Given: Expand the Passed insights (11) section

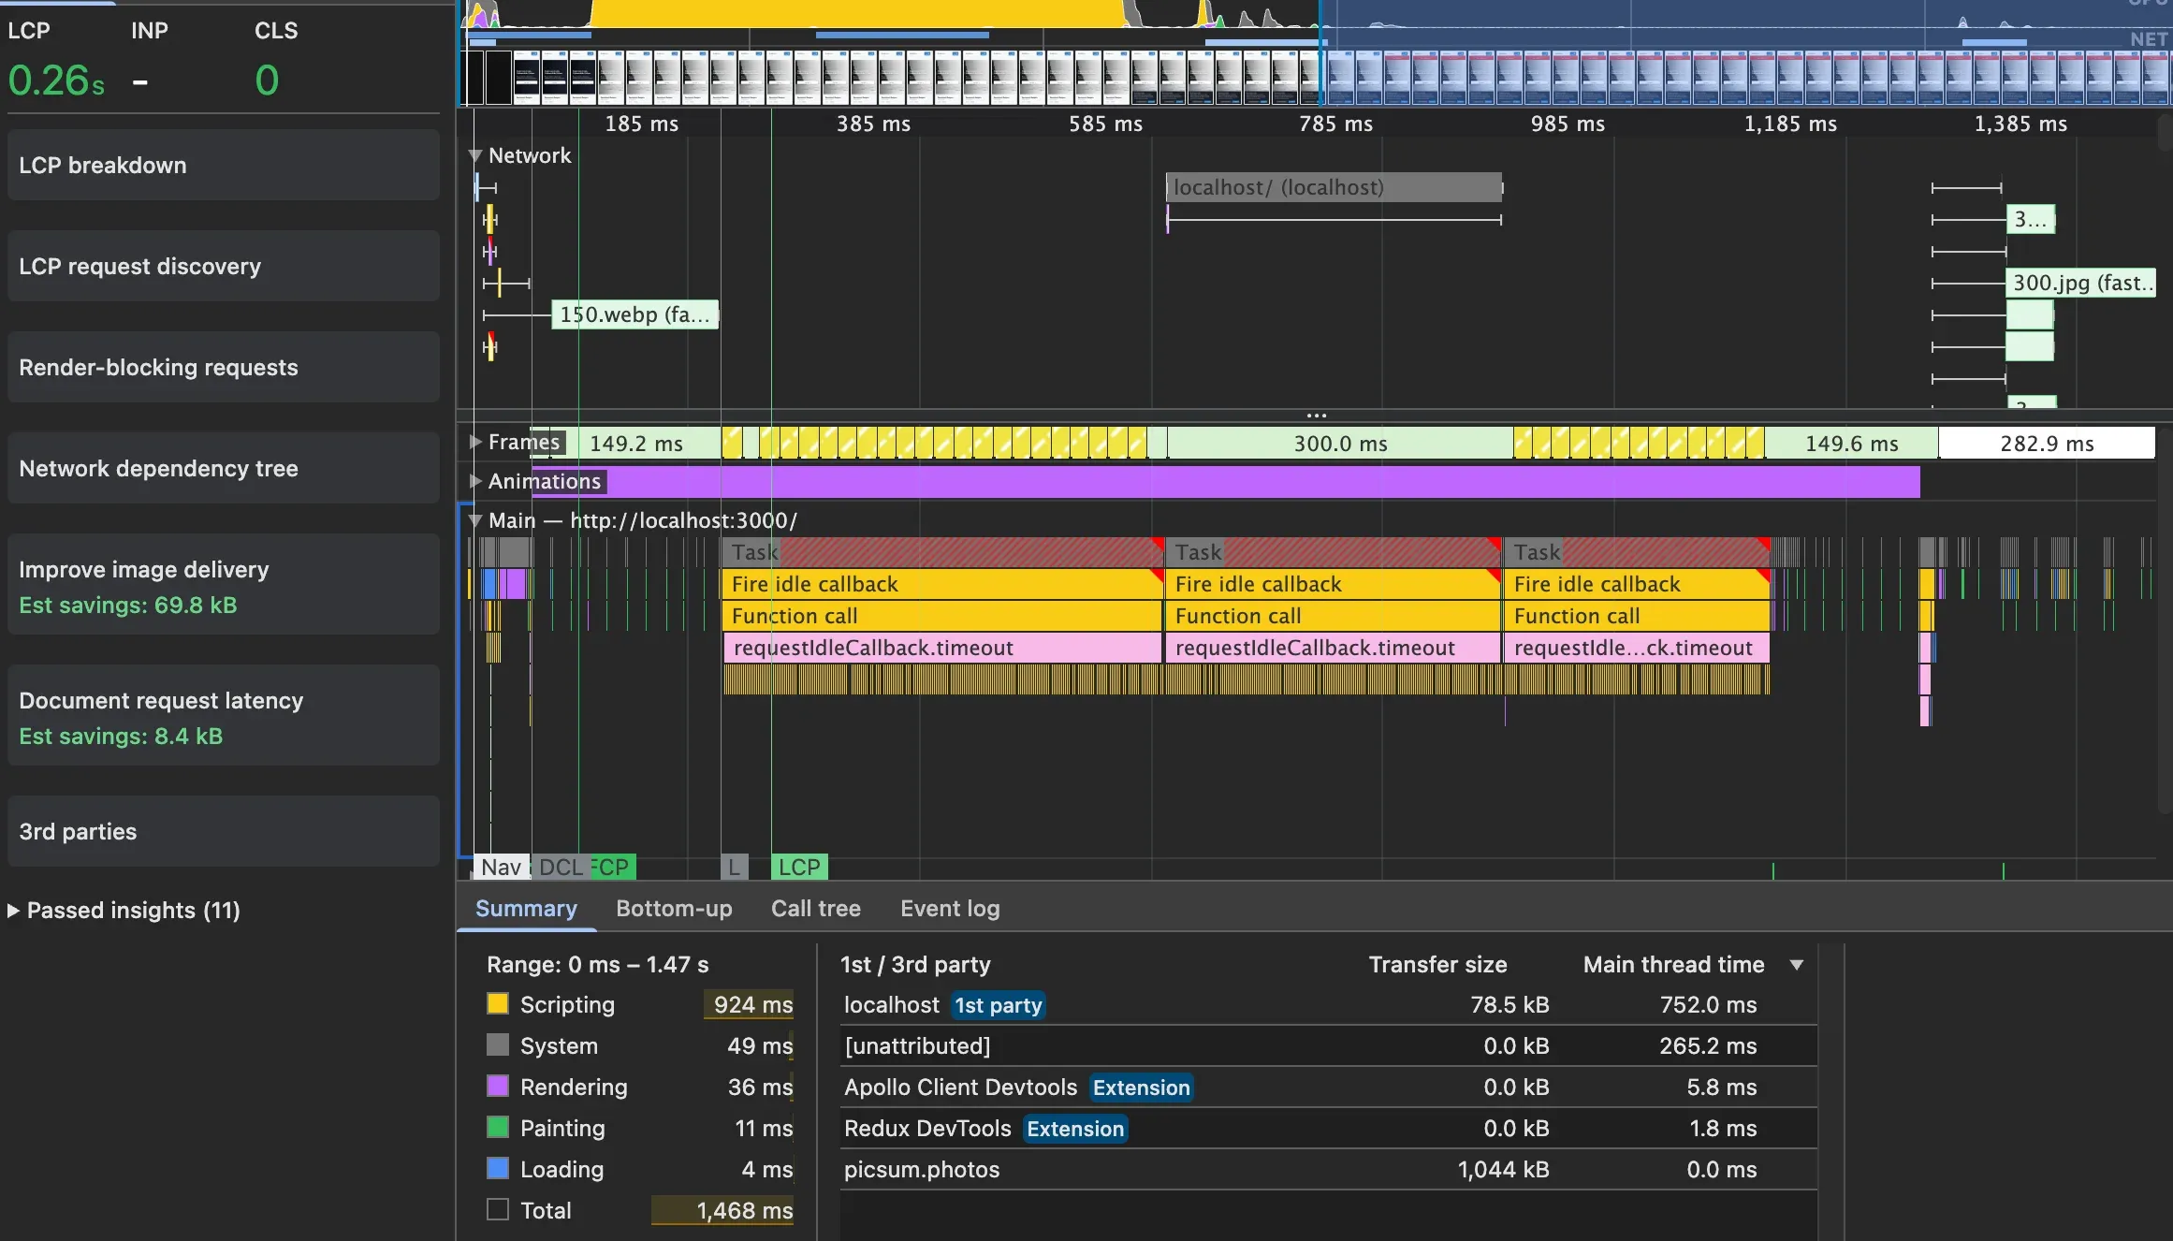Looking at the screenshot, I should pos(124,910).
